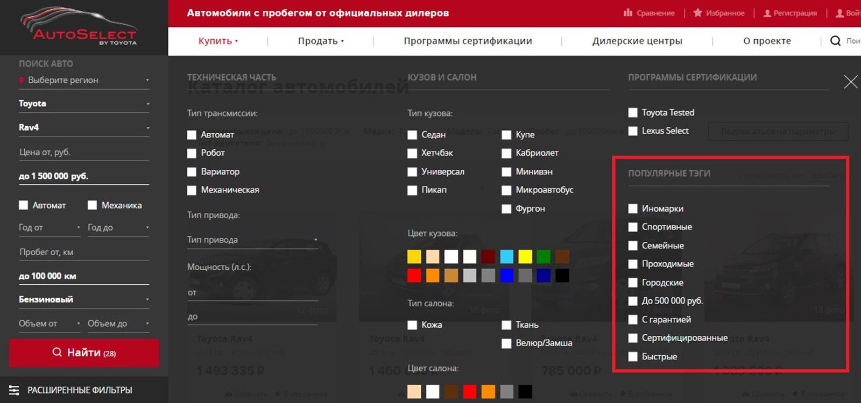Screen dimensions: 861x403
Task: Check the Проходимые tag
Action: tap(633, 264)
